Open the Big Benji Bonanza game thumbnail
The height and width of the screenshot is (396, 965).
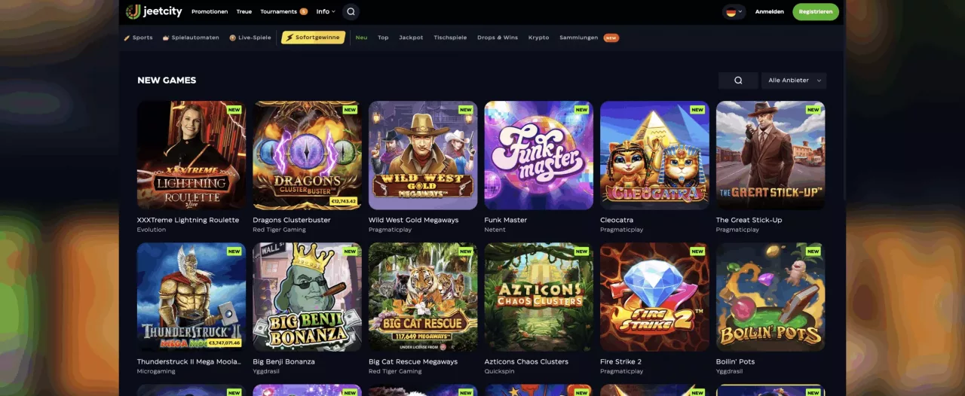(x=308, y=297)
